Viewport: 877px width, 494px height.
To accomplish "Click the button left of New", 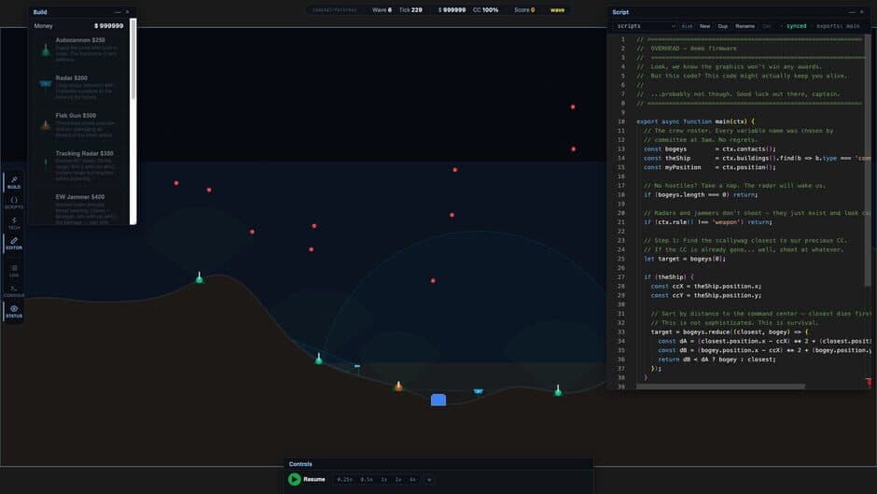I will [x=688, y=26].
